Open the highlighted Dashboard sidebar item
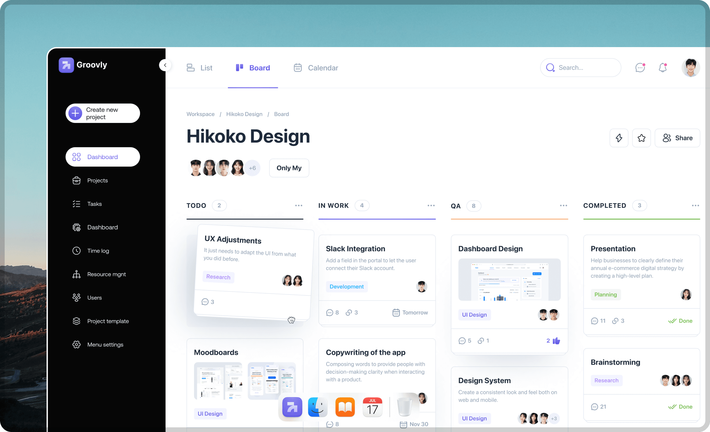The width and height of the screenshot is (710, 432). [103, 157]
